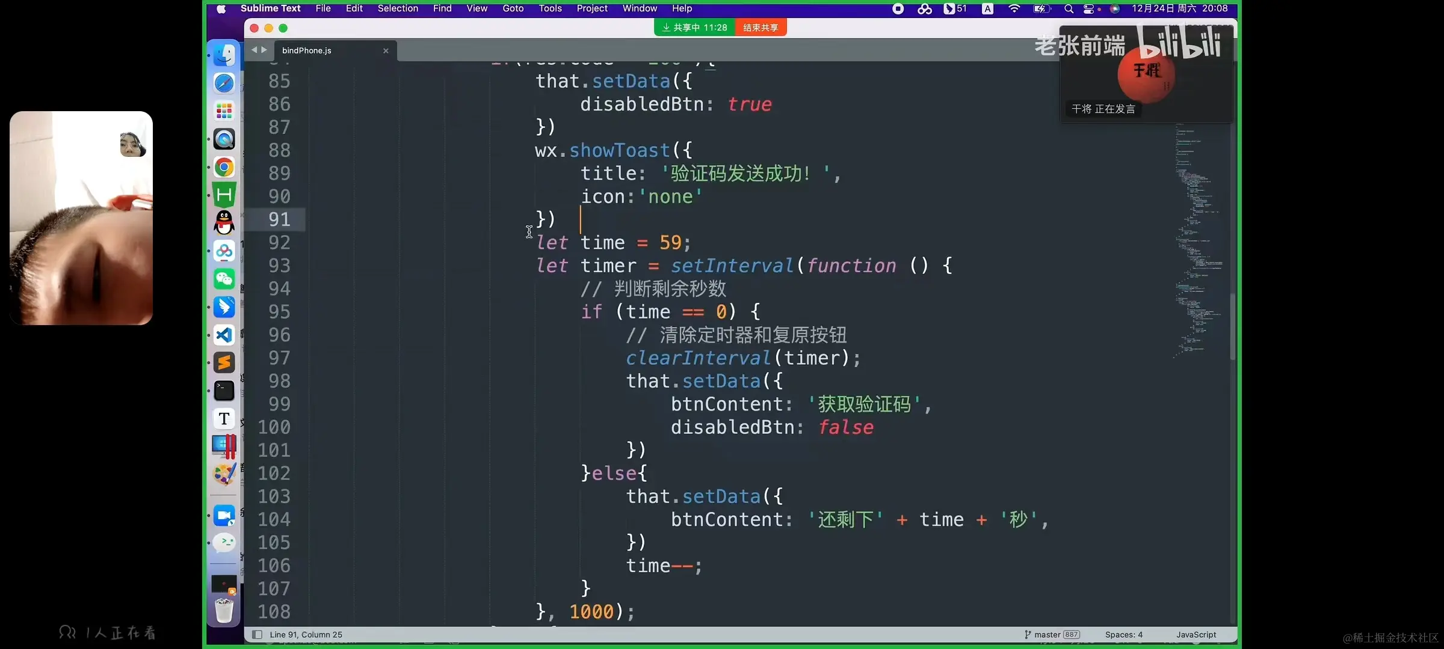
Task: Open the master git branch selector
Action: point(1047,635)
